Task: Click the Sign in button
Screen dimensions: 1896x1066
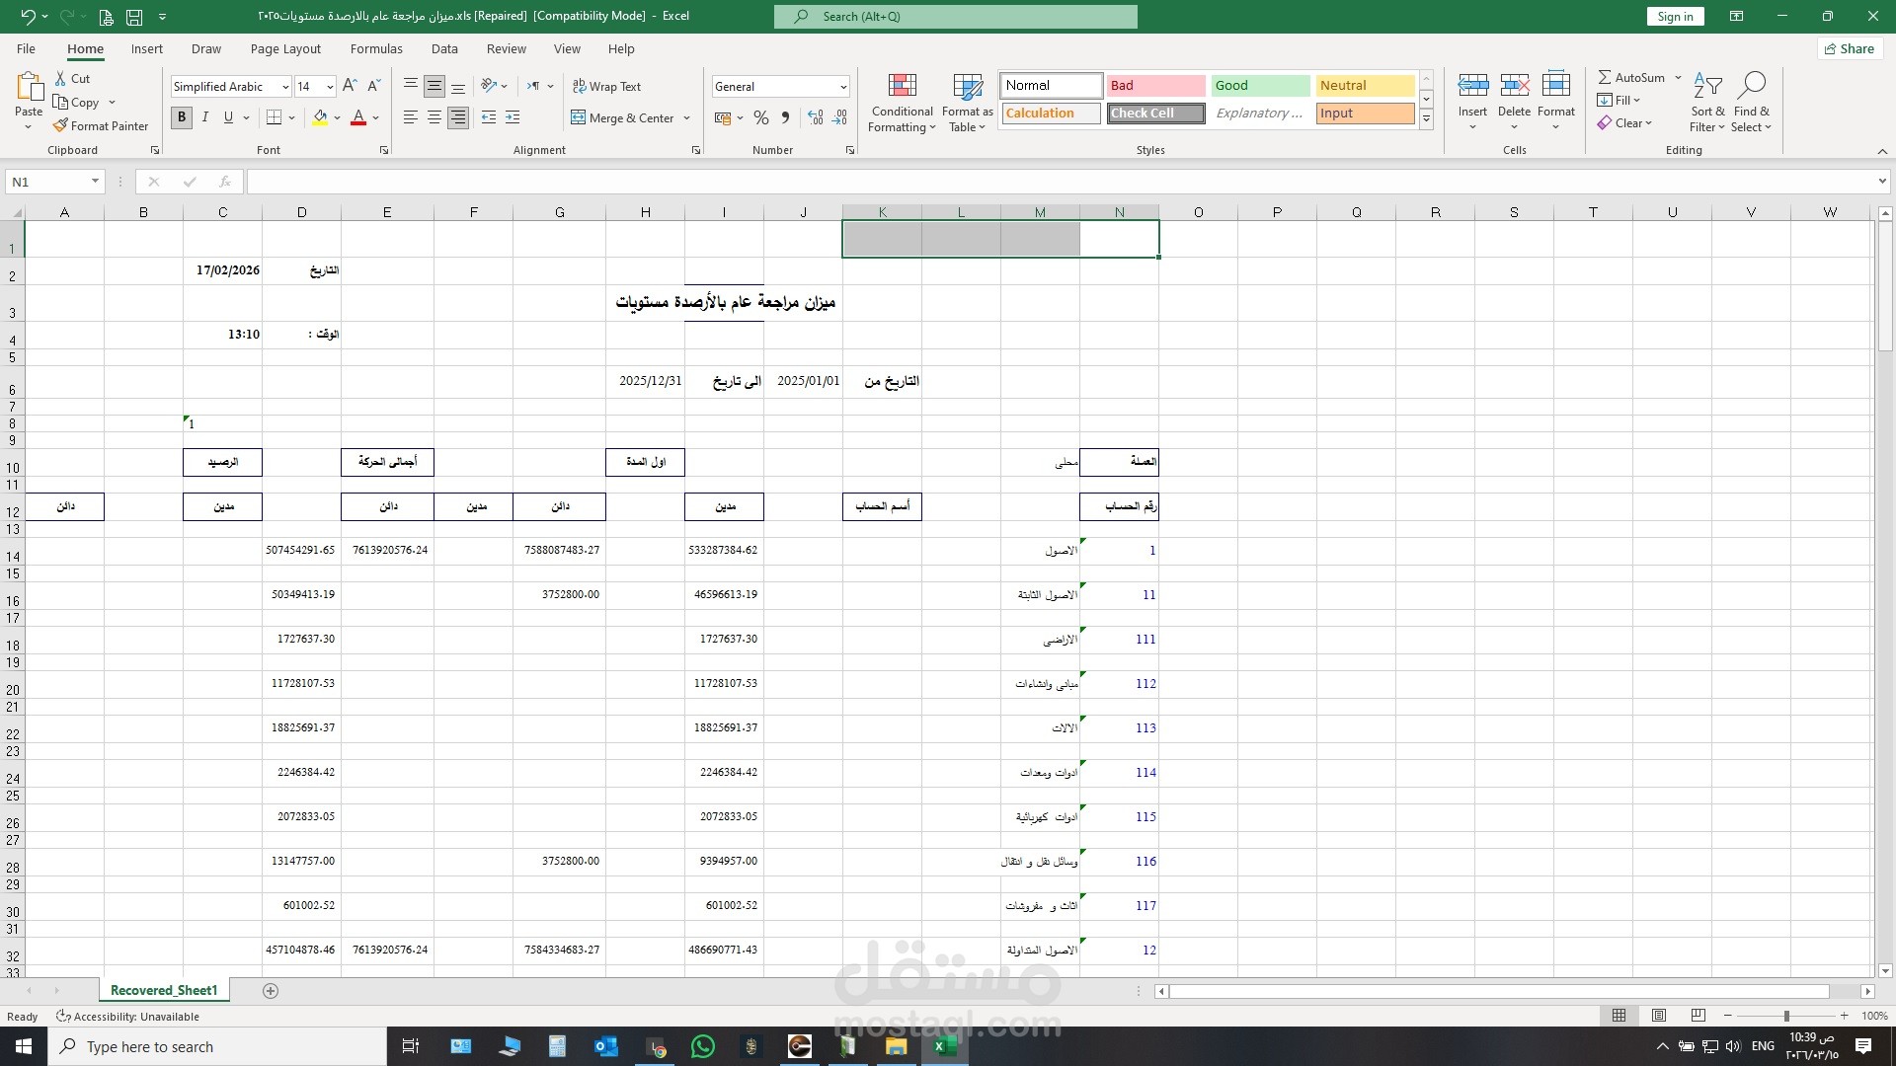Action: (x=1675, y=17)
